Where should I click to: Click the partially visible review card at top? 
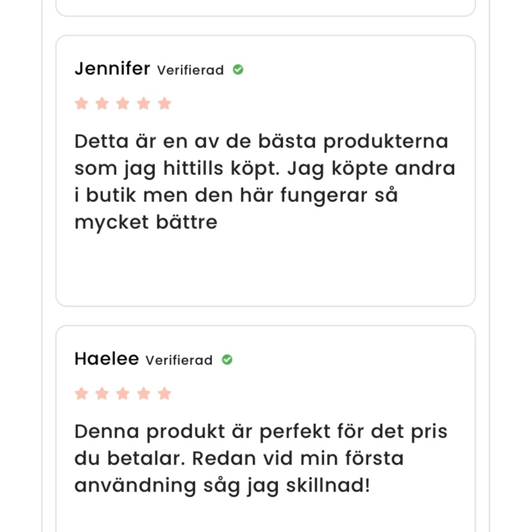pyautogui.click(x=265, y=8)
